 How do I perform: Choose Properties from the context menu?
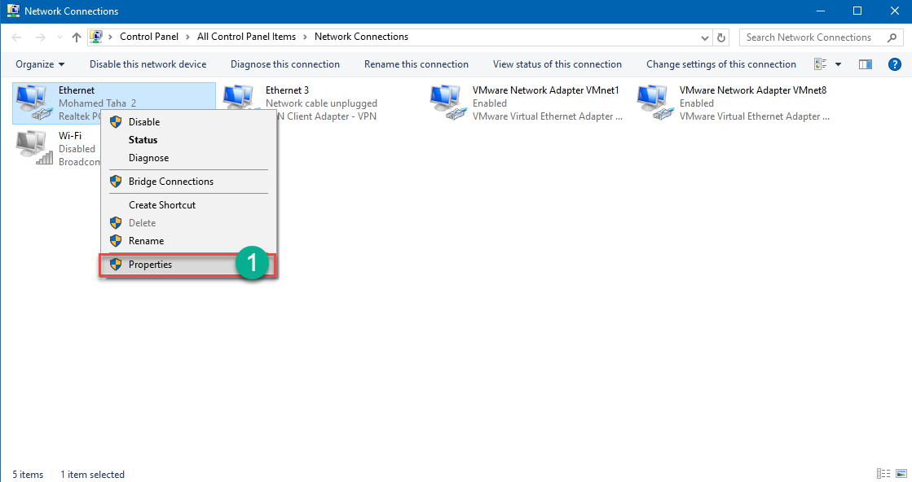150,264
